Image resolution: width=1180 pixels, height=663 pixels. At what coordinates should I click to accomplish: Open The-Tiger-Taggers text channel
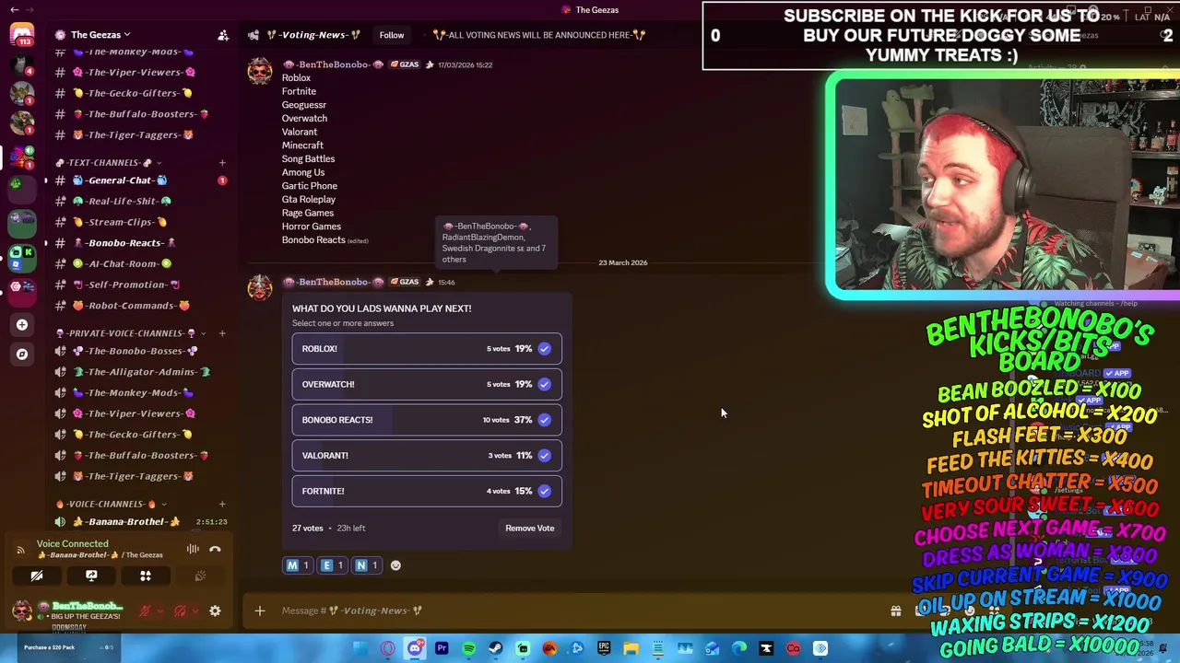(136, 134)
